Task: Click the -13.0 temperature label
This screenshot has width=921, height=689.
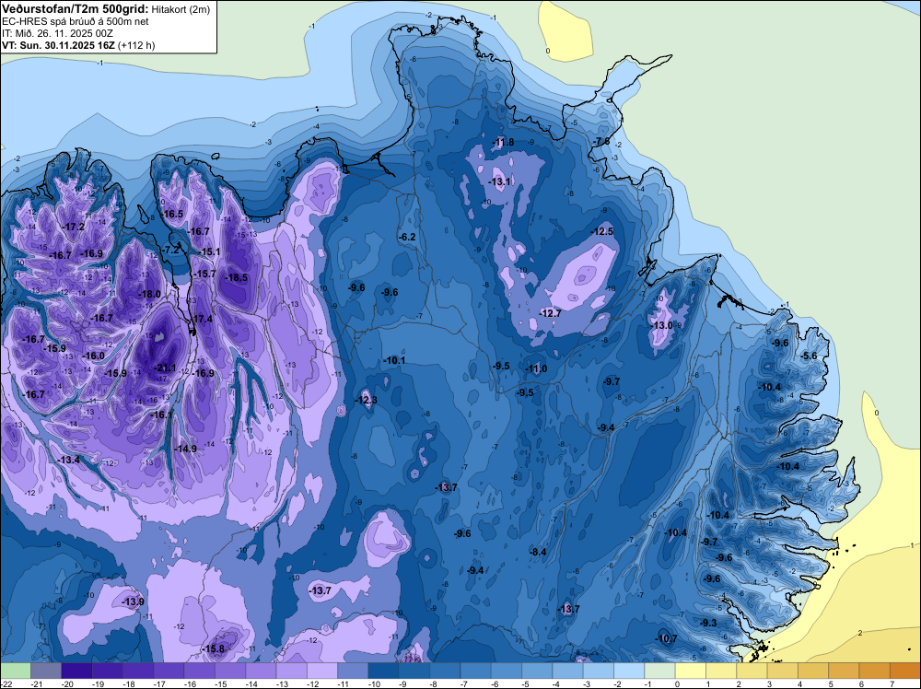Action: [x=662, y=325]
